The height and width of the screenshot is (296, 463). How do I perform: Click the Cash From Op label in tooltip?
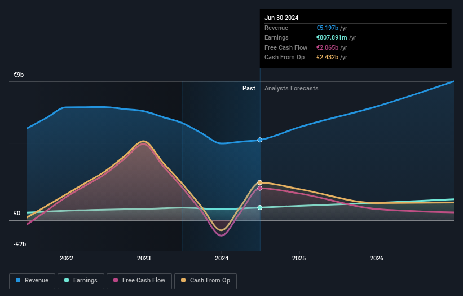click(x=284, y=58)
